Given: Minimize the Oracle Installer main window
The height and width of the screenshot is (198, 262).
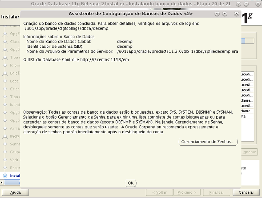Looking at the screenshot, I should click(x=239, y=4).
